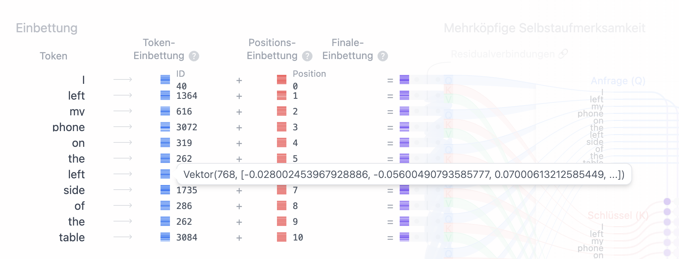
Task: Click the Anfrage (Q) label
Action: tap(618, 81)
